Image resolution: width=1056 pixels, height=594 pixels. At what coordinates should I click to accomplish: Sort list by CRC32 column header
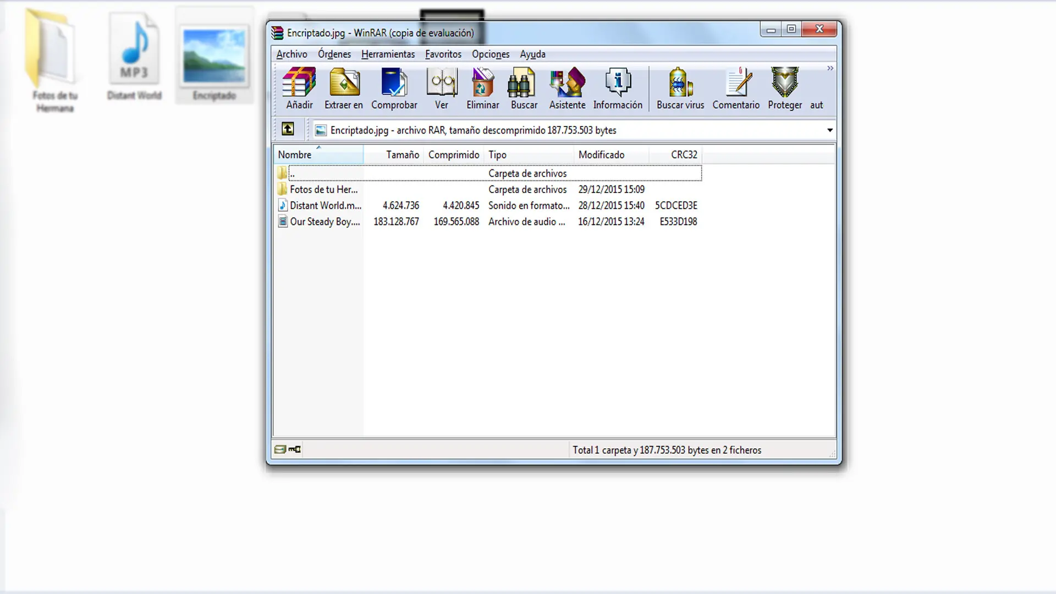coord(675,155)
